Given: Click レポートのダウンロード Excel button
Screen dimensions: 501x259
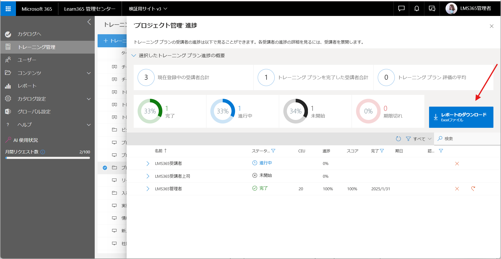Looking at the screenshot, I should (461, 117).
